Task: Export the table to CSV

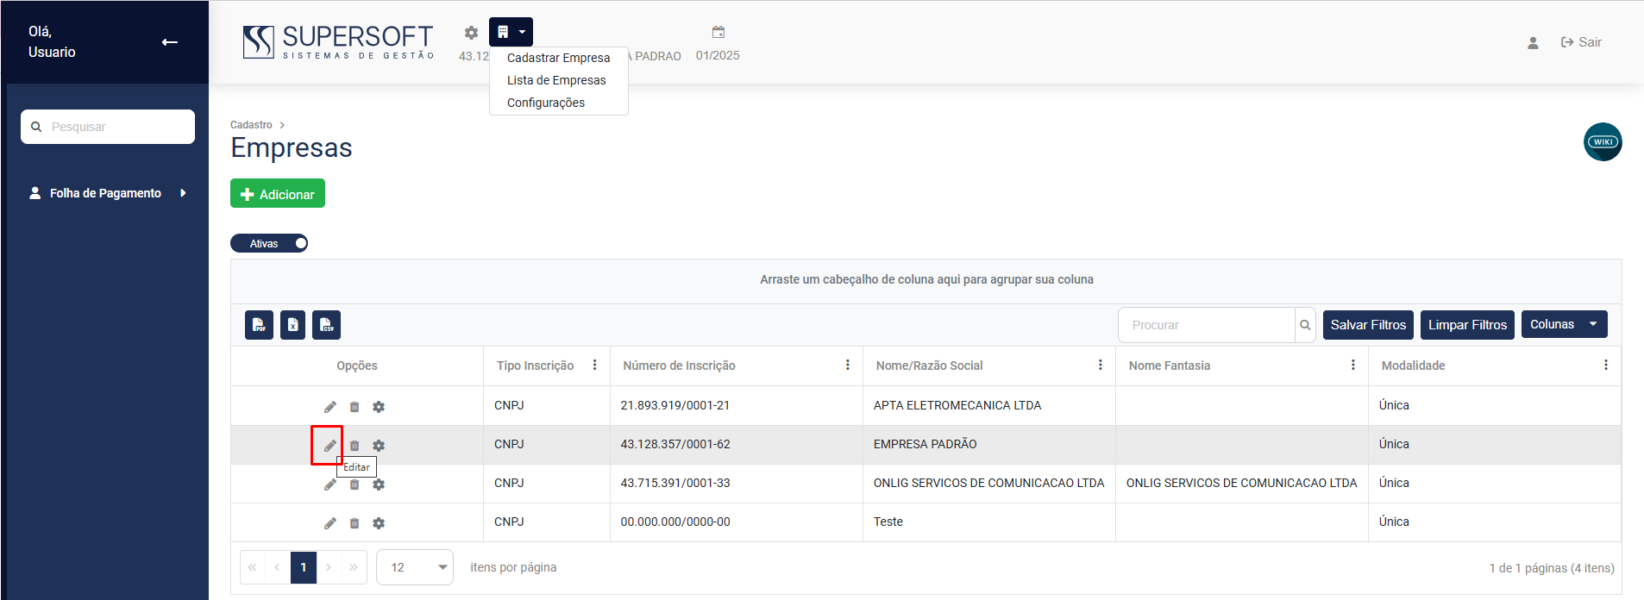Action: (326, 325)
